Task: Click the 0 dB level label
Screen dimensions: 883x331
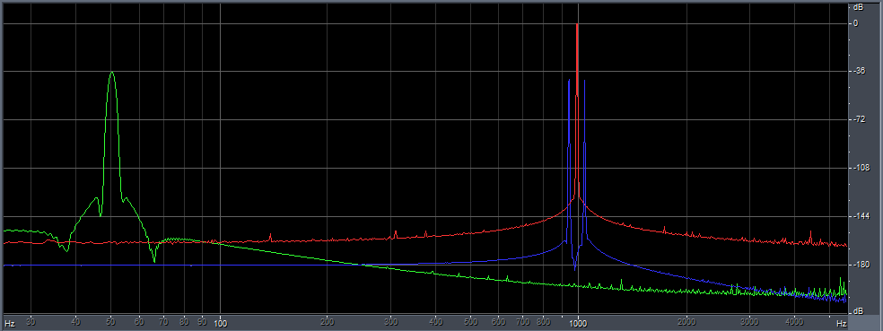Action: click(x=856, y=23)
